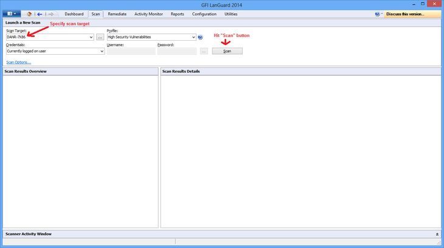Viewport: 444px width, 248px height.
Task: Go back with the blue back arrow
Action: click(40, 14)
